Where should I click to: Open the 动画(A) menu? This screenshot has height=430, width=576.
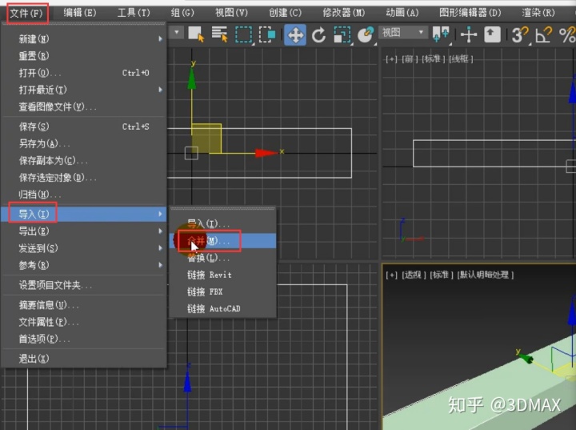pyautogui.click(x=402, y=13)
